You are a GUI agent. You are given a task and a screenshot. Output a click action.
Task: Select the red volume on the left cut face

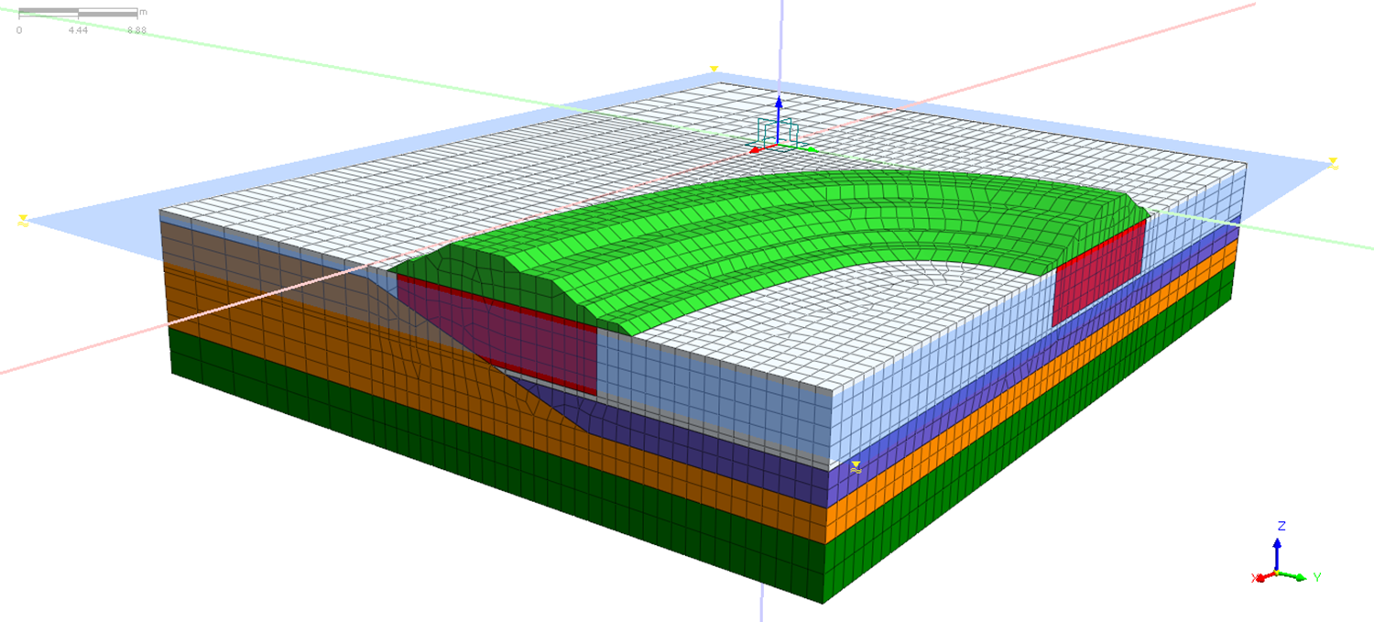[513, 339]
